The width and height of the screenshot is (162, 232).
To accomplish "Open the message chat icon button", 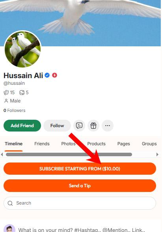I will tap(79, 126).
